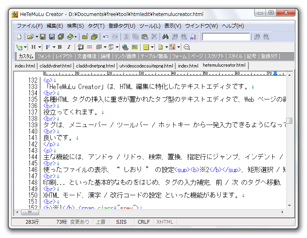Expand the green book icon dropdown arrow
307x238 pixels.
(75, 37)
